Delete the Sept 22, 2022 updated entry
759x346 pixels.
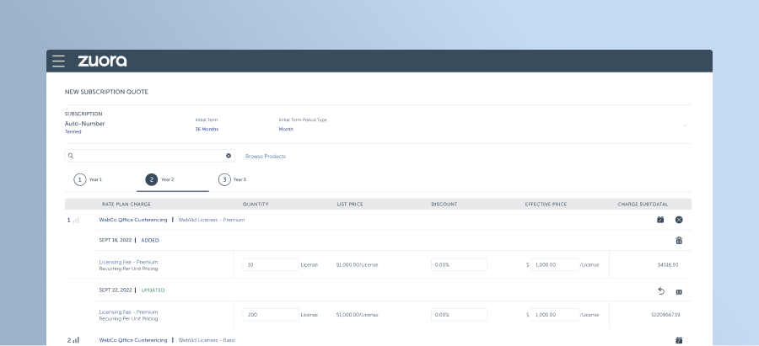point(679,290)
